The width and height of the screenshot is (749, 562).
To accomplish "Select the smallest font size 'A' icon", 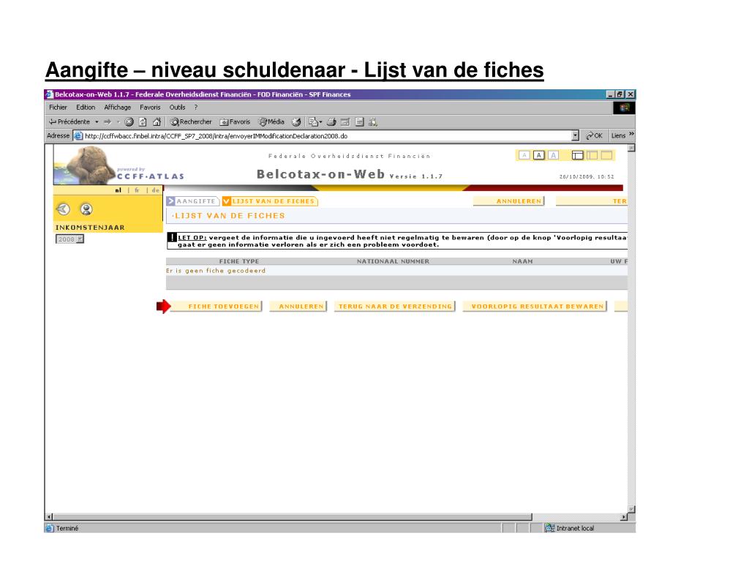I will click(x=524, y=155).
